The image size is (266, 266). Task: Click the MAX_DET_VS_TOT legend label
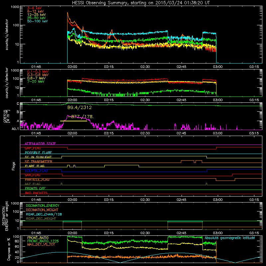tap(41, 244)
